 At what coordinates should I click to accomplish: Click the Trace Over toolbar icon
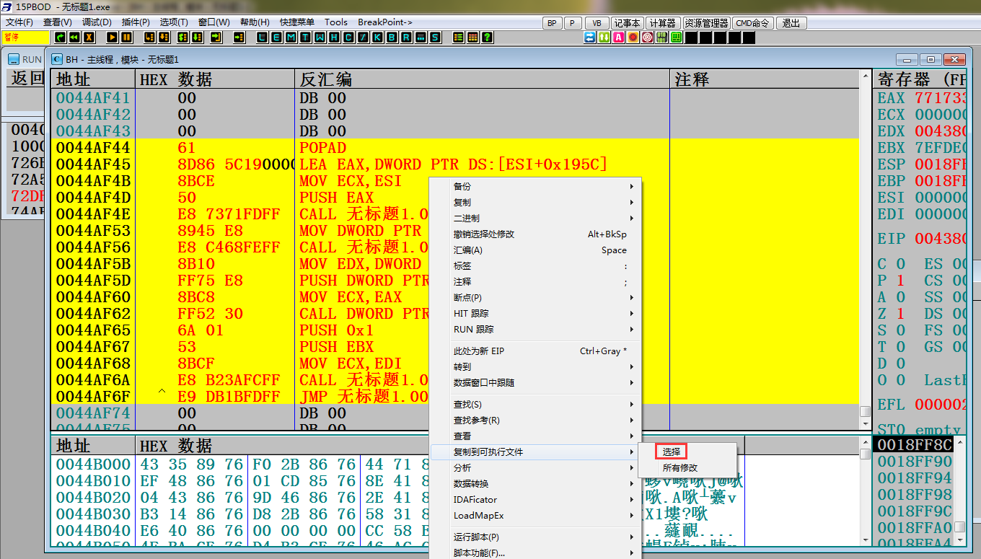click(197, 37)
